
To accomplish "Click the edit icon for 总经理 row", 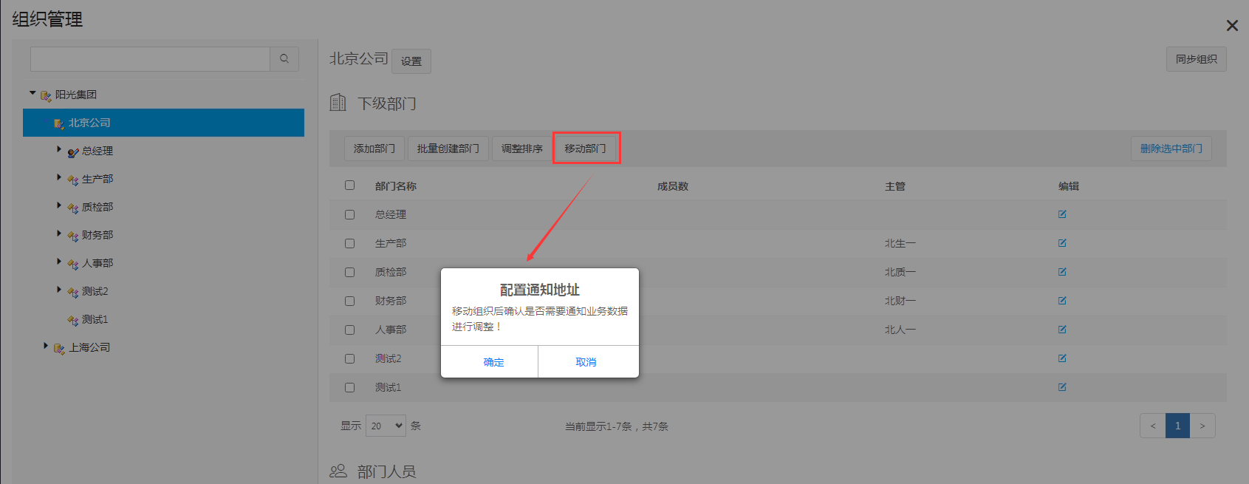I will [1062, 214].
